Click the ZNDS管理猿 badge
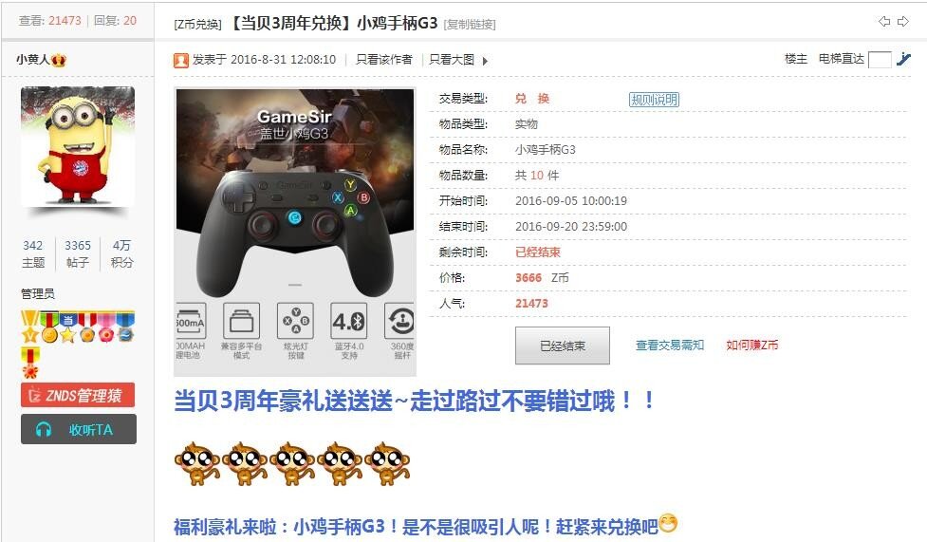This screenshot has width=927, height=542. click(x=78, y=395)
